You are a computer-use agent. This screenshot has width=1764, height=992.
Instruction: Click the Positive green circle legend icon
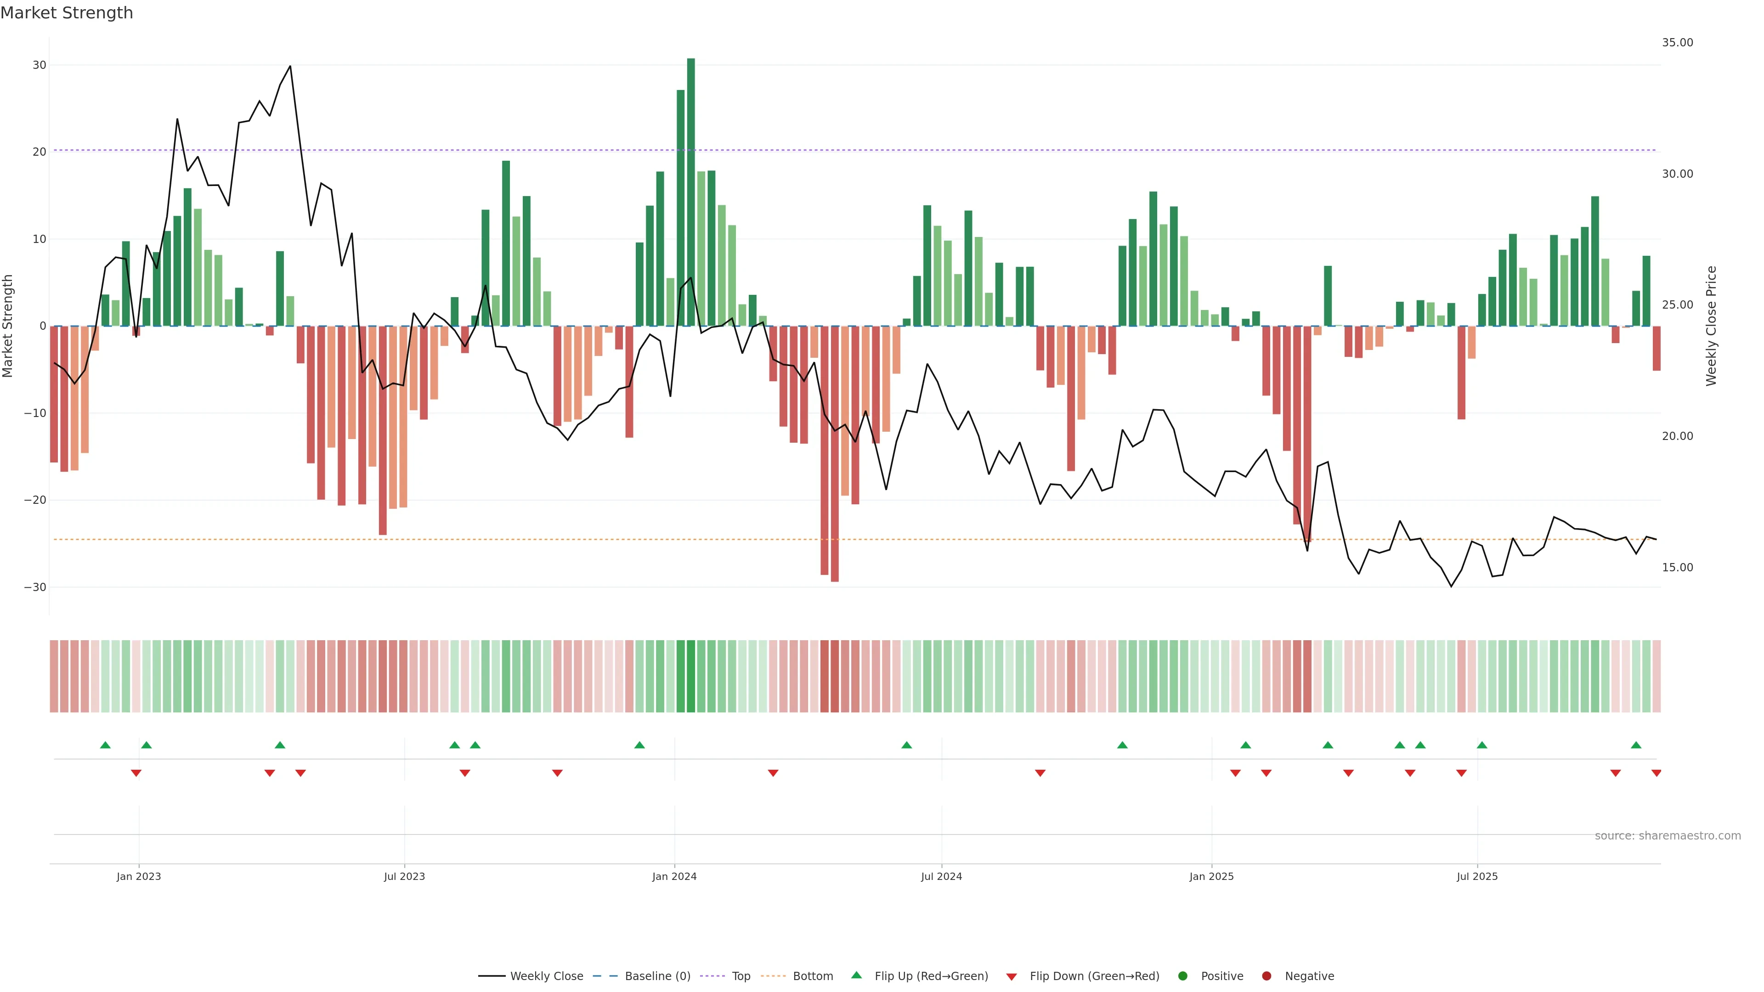[1182, 976]
